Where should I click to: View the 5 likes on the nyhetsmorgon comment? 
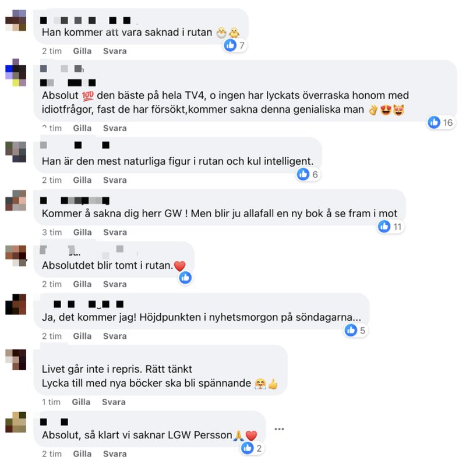tap(355, 330)
